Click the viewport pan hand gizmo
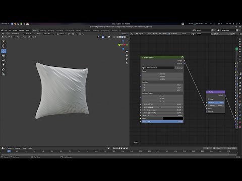 [127, 55]
